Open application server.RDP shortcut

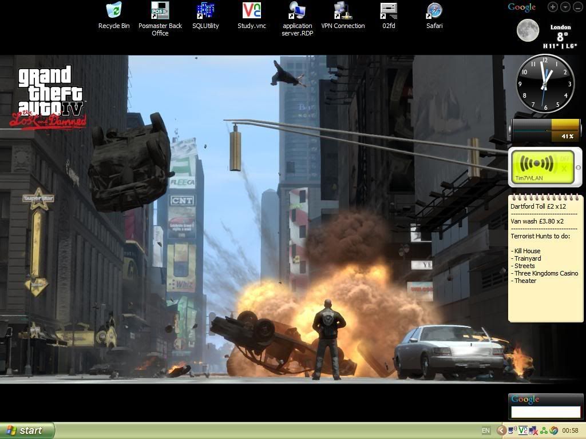pos(297,19)
